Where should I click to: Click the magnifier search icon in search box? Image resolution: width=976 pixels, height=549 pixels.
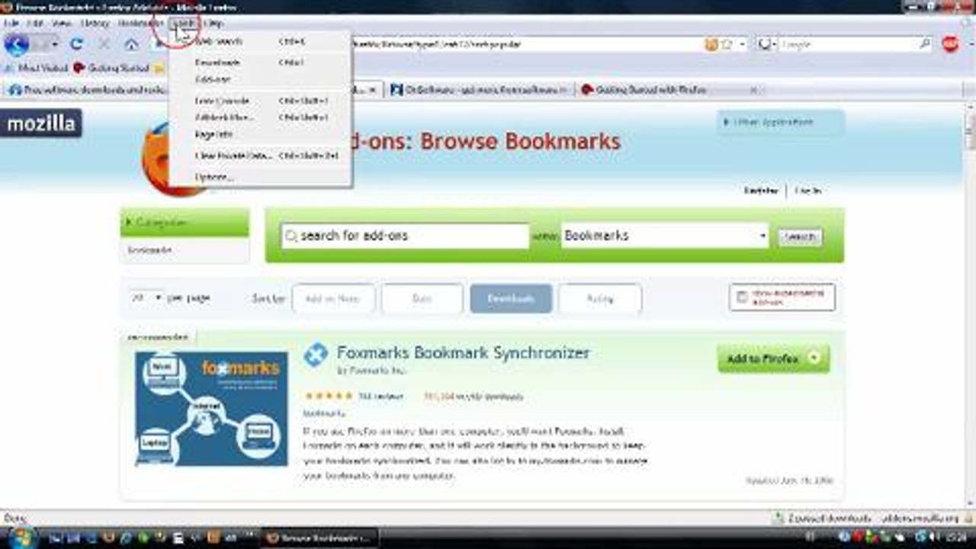[925, 44]
